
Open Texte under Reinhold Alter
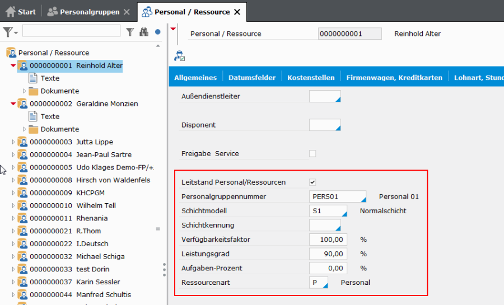click(50, 78)
